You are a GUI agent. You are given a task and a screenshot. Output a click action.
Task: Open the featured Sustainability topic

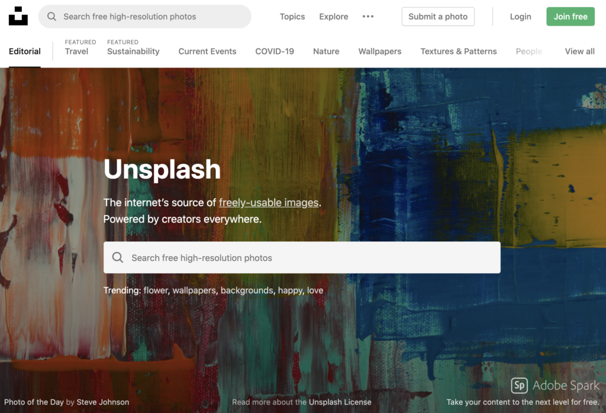tap(133, 51)
